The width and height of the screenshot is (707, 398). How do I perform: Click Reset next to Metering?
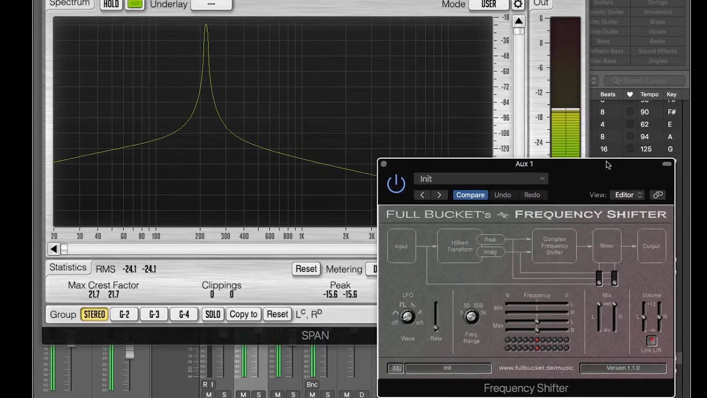[306, 269]
